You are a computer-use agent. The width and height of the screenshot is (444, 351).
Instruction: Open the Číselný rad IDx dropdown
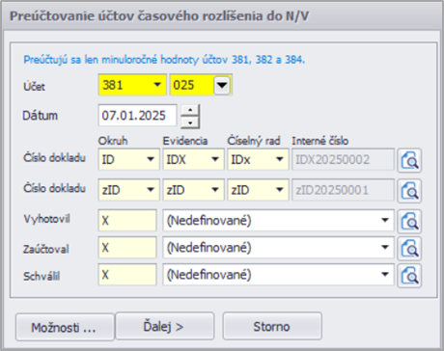click(280, 159)
